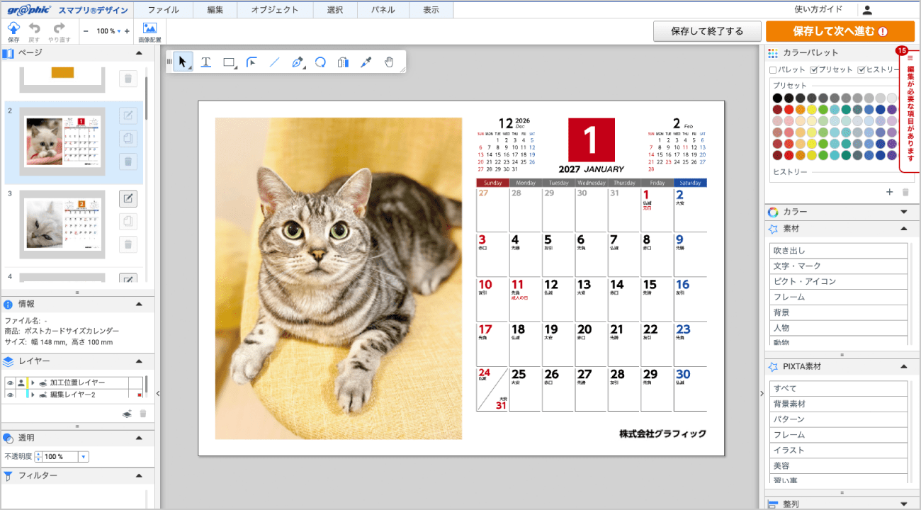Screen dimensions: 921x510
Task: Collapse the 素材 panel
Action: pyautogui.click(x=904, y=229)
